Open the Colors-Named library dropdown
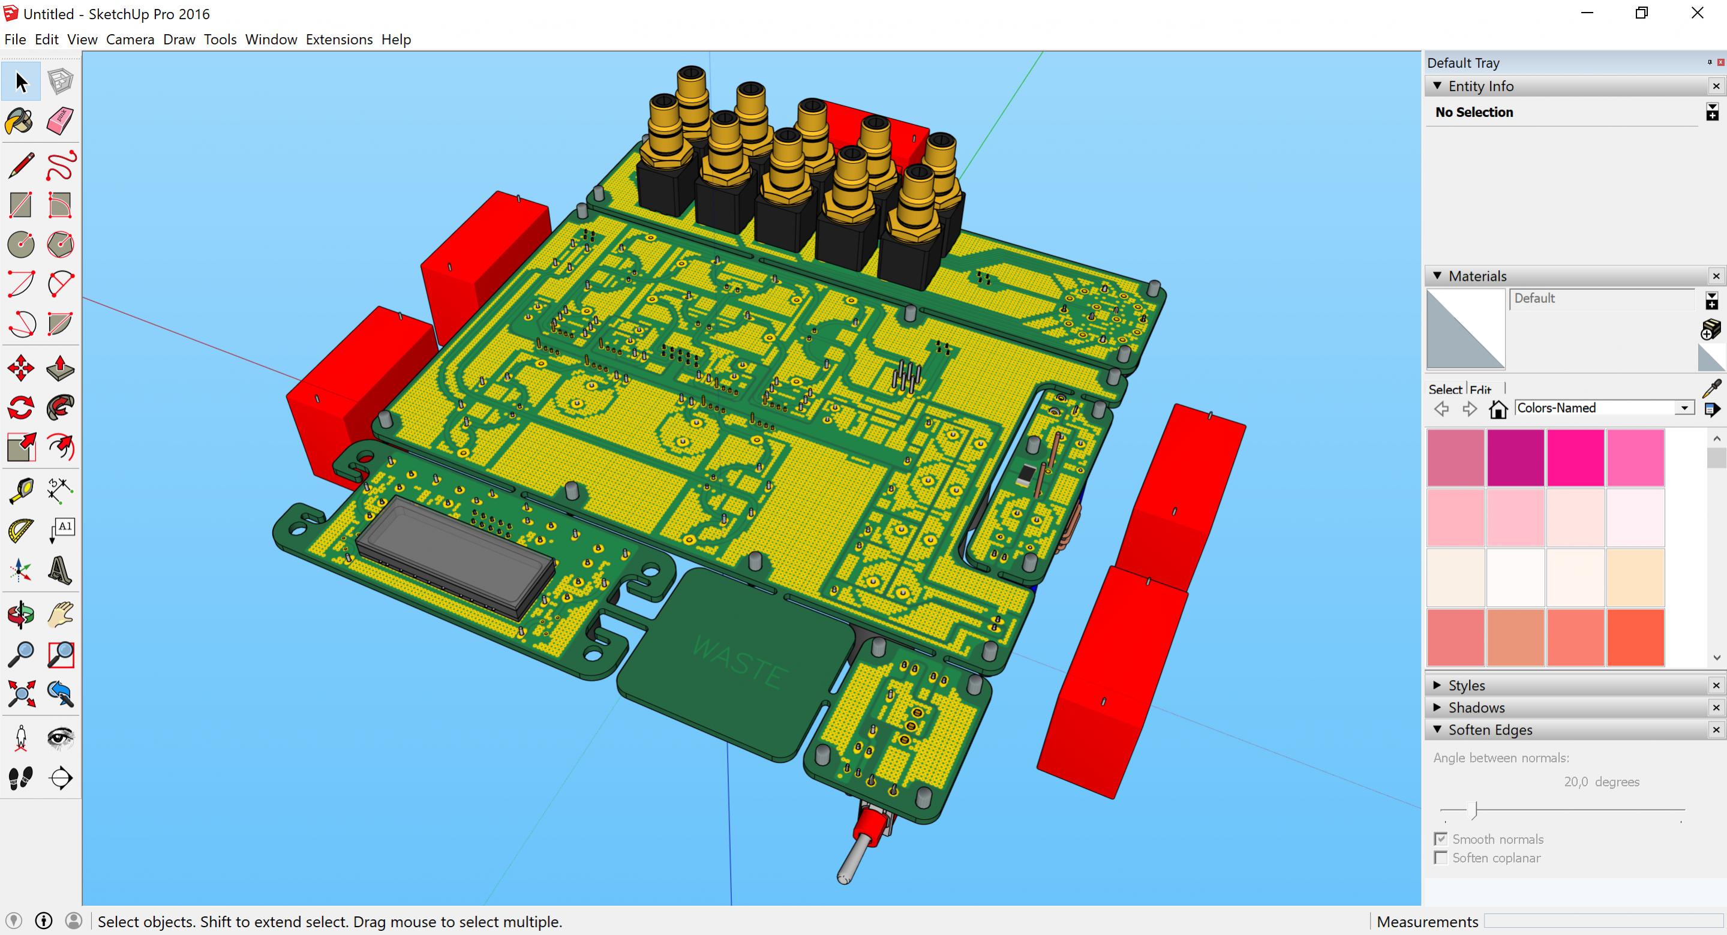1727x935 pixels. click(x=1685, y=408)
